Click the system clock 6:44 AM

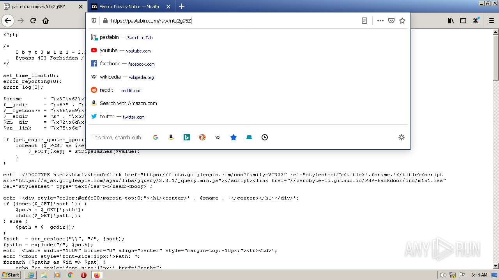[479, 275]
